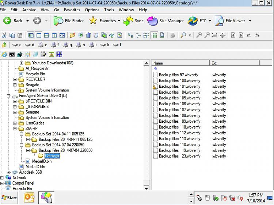Viewport: 274px width, 205px height.
Task: Collapse the ZIA-HP folder
Action: pos(15,129)
